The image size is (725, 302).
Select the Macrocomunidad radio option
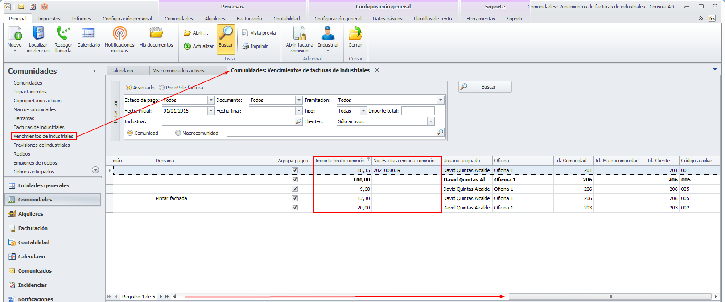point(178,133)
